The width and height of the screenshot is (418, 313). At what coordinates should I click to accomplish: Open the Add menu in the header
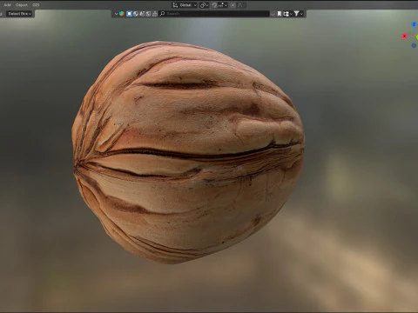pos(7,5)
